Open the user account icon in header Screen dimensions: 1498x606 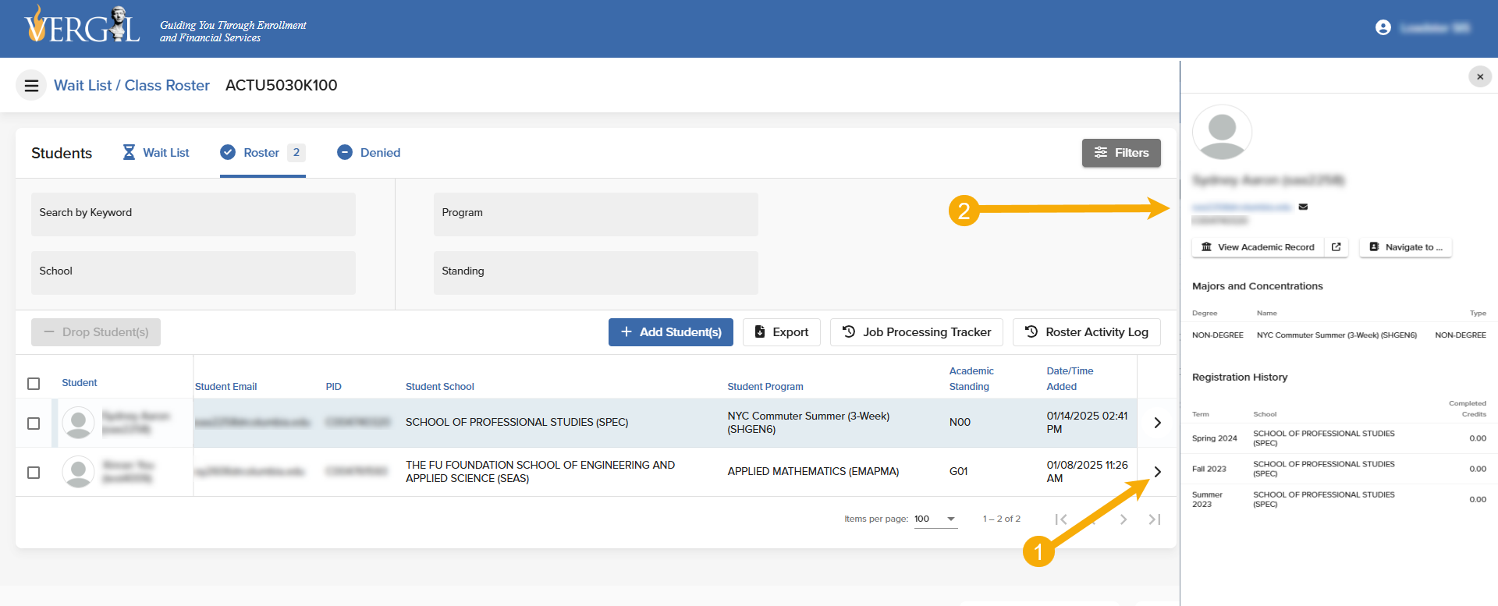1383,27
